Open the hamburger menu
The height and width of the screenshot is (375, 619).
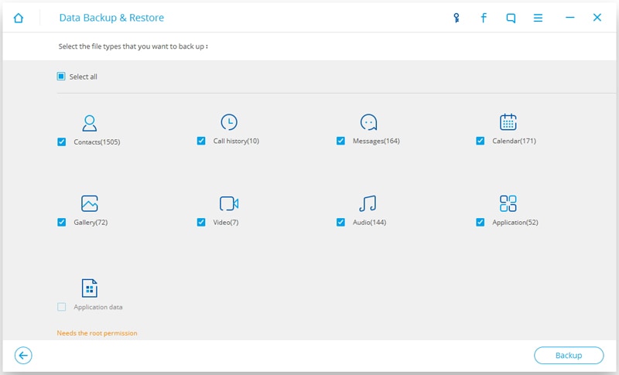(538, 18)
